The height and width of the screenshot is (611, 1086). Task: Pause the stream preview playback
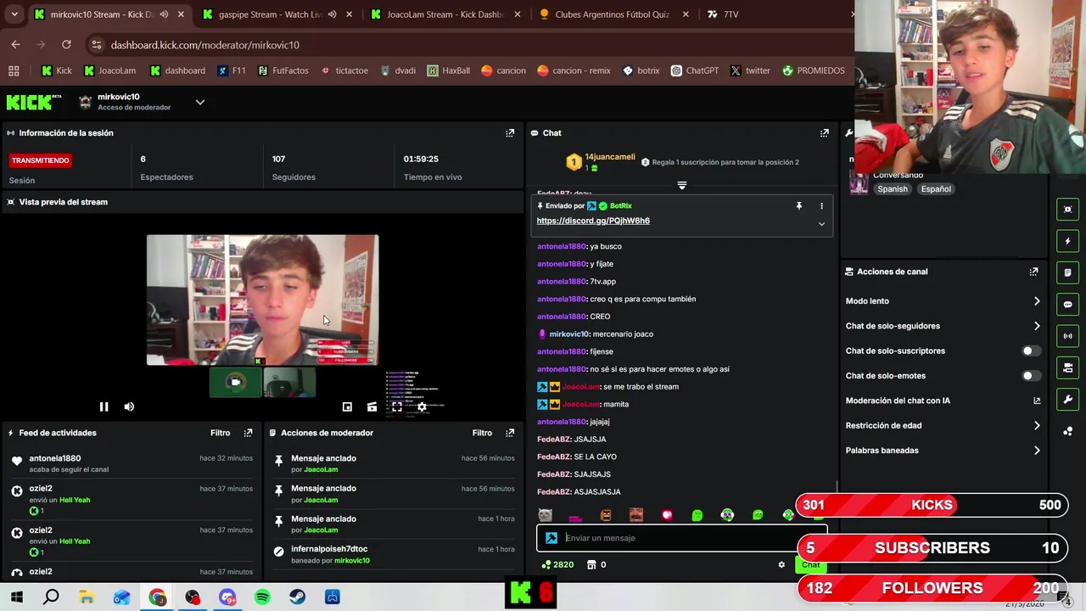104,406
